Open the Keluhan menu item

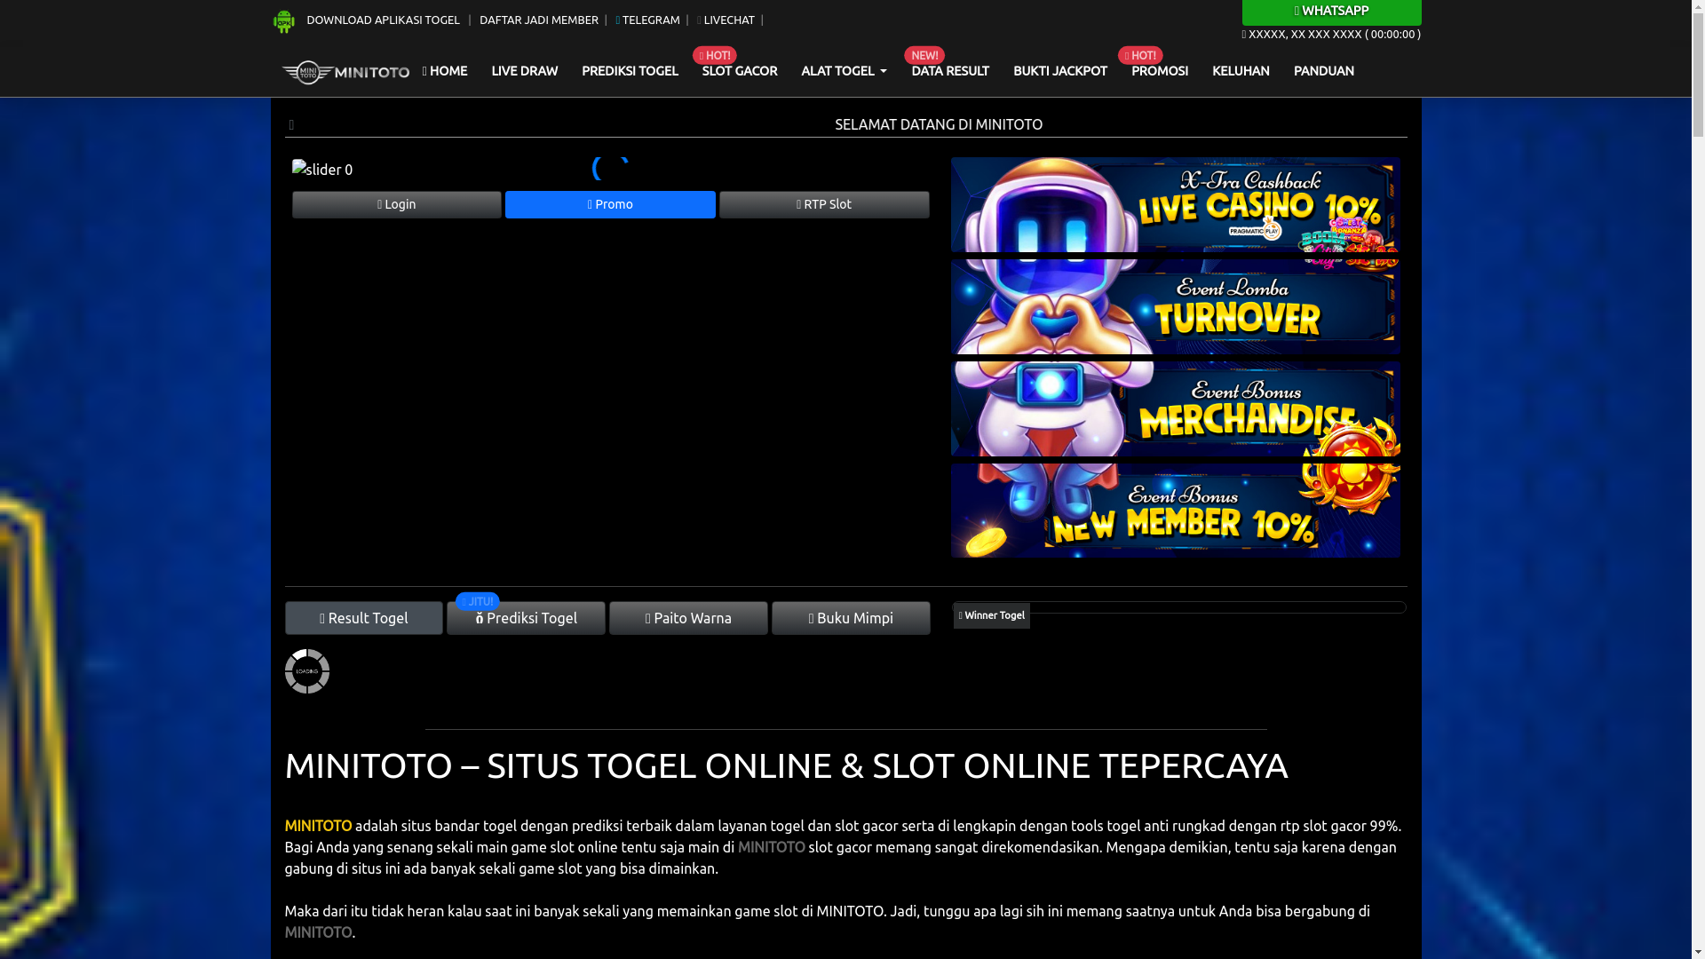pos(1241,71)
